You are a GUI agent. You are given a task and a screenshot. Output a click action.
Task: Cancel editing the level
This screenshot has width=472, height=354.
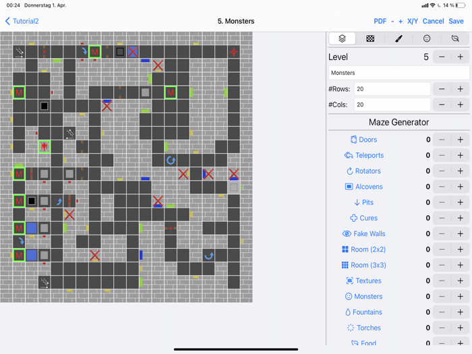(433, 21)
